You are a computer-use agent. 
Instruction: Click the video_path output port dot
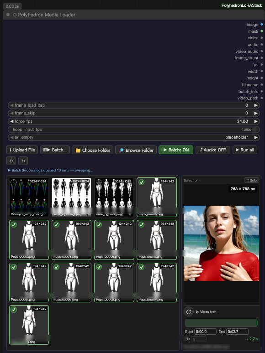click(262, 98)
